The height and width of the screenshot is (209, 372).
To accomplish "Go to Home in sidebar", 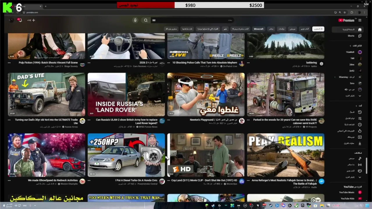I will click(348, 30).
